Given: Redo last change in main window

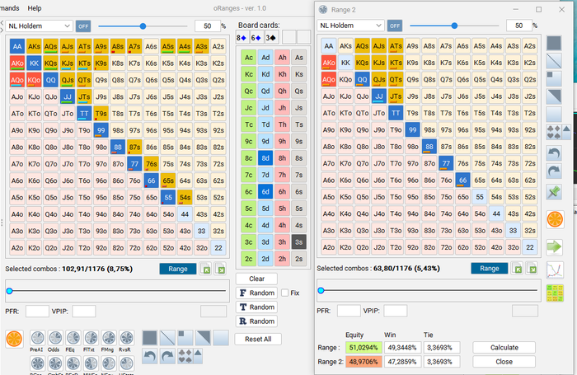Looking at the screenshot, I should coord(167,356).
